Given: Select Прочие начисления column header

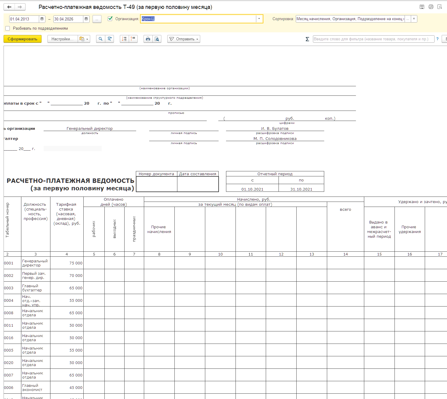Looking at the screenshot, I should pos(159,229).
